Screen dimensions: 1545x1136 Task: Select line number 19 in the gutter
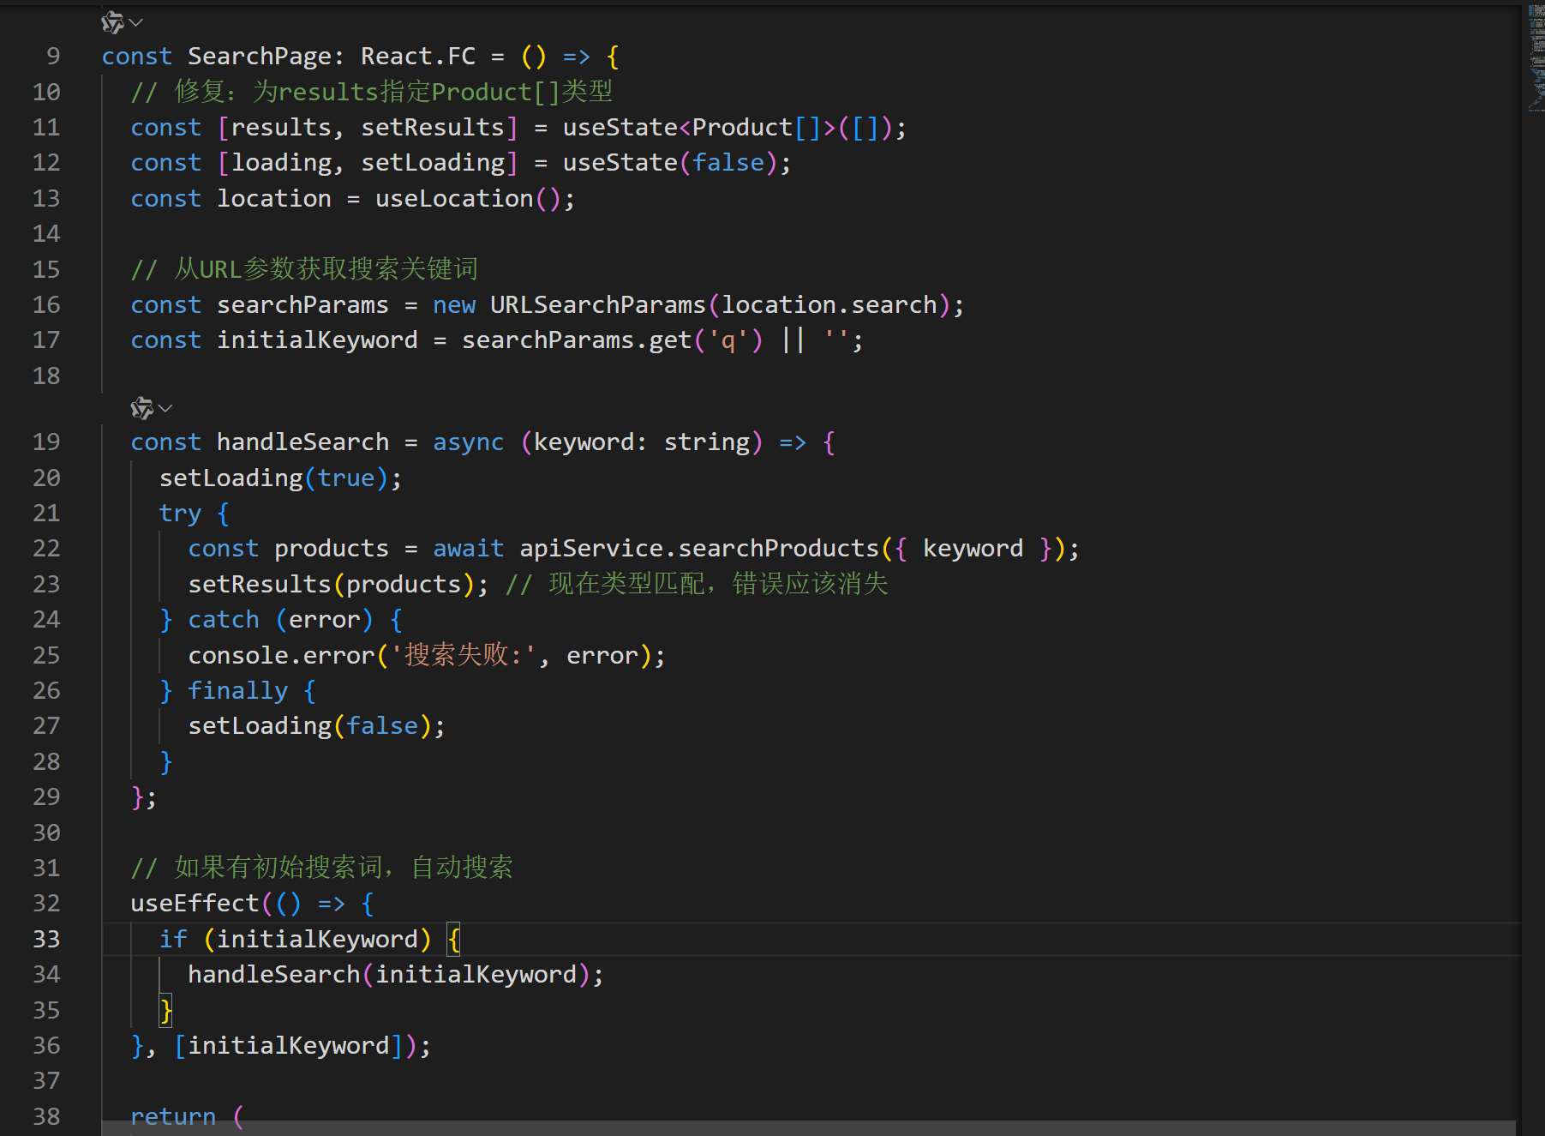tap(46, 442)
